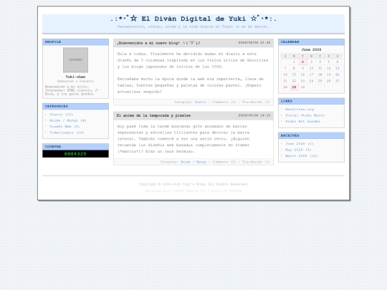Click Trackbacks on the anime post footer

[256, 162]
